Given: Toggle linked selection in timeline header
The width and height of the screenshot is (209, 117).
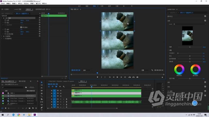Looking at the screenshot, I should (x=56, y=87).
